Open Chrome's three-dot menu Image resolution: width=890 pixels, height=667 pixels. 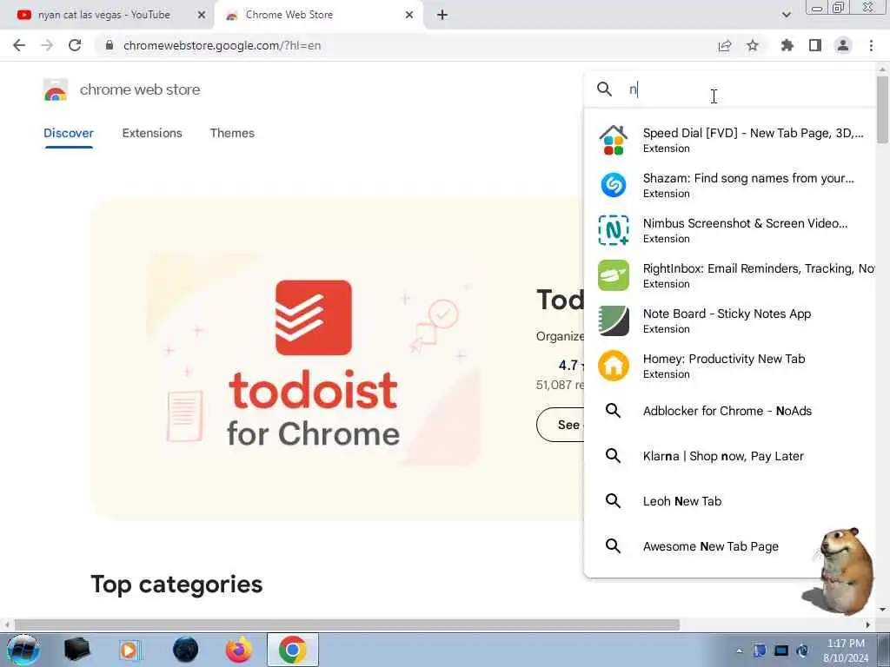point(871,45)
